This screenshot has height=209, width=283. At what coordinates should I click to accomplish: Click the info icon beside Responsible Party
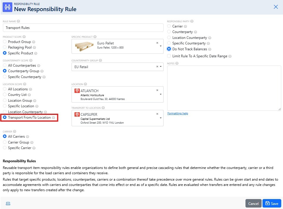pos(192,21)
